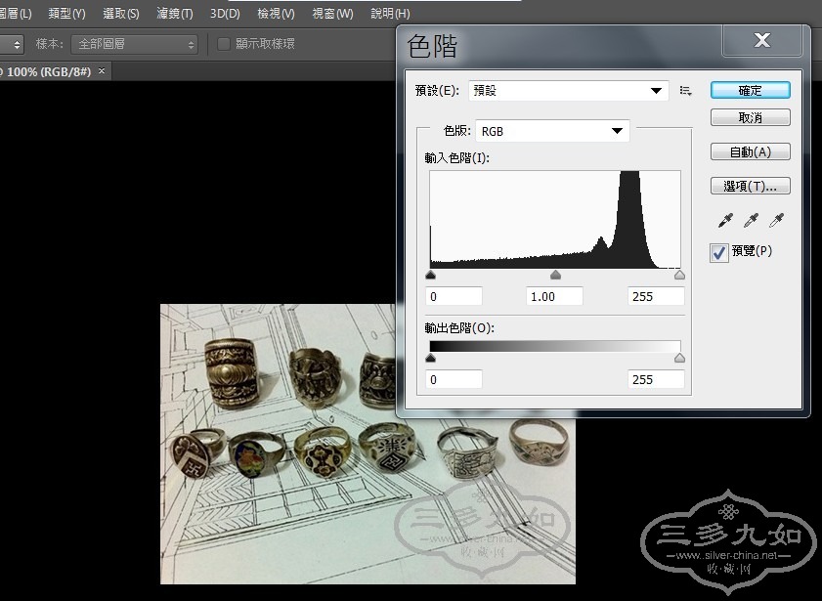Select the white point eyedropper
The width and height of the screenshot is (822, 601).
(x=778, y=221)
